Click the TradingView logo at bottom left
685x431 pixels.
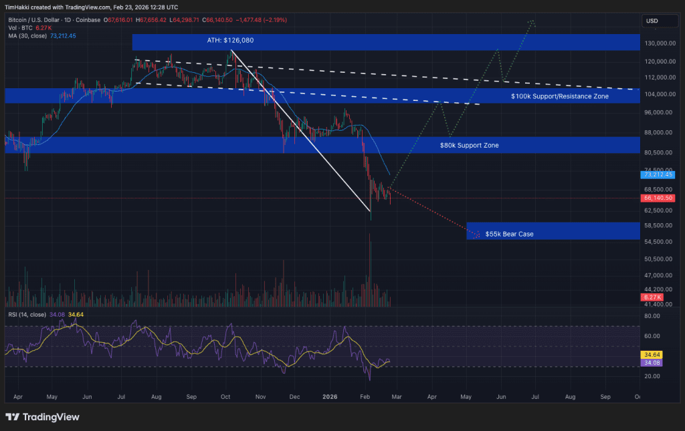42,417
